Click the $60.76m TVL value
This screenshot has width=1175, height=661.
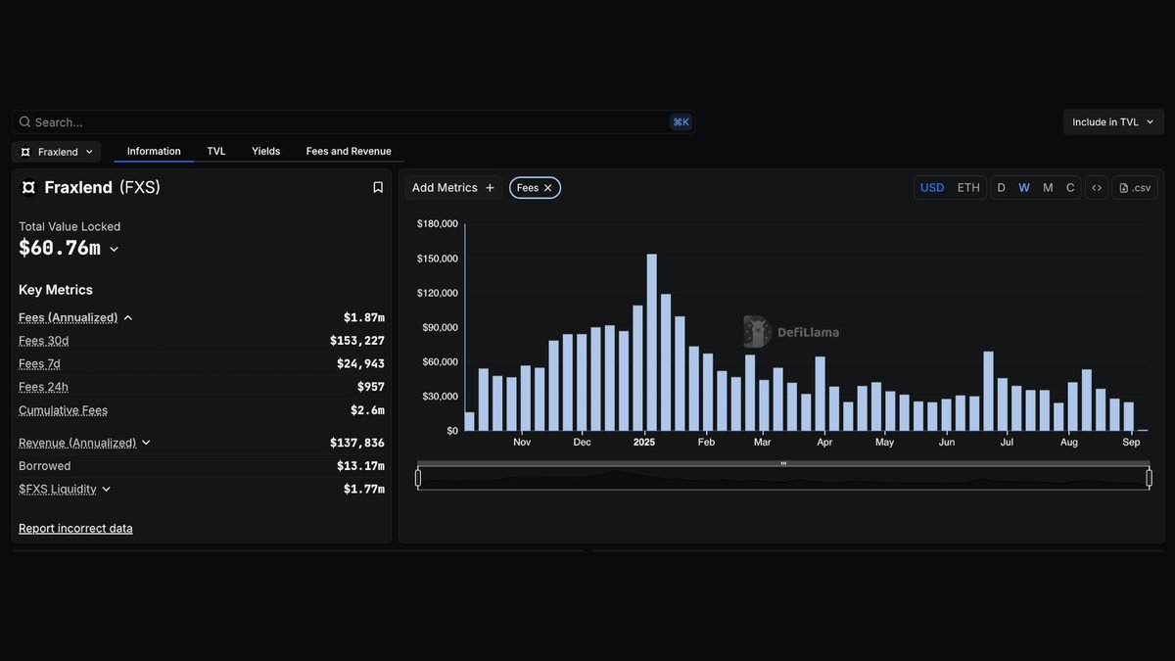click(60, 249)
